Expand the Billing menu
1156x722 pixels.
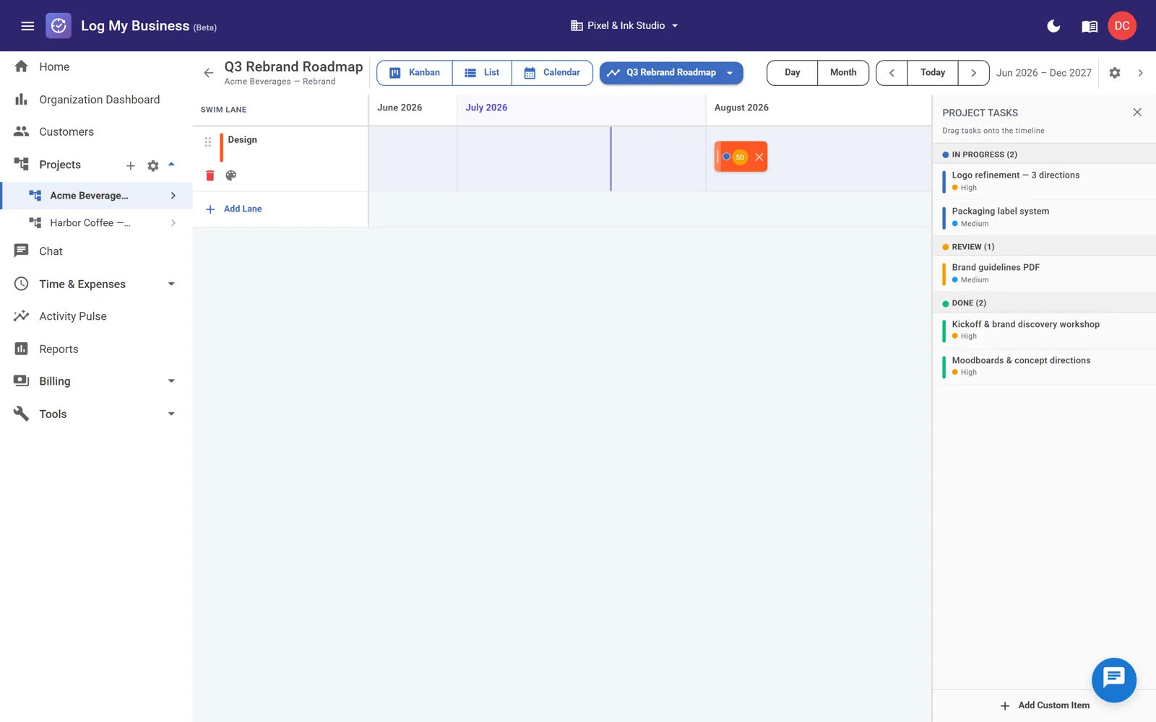click(x=96, y=381)
